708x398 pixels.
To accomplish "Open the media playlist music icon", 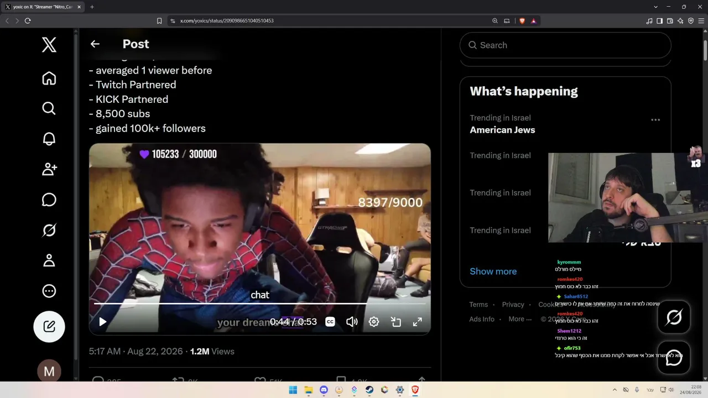I will [649, 21].
